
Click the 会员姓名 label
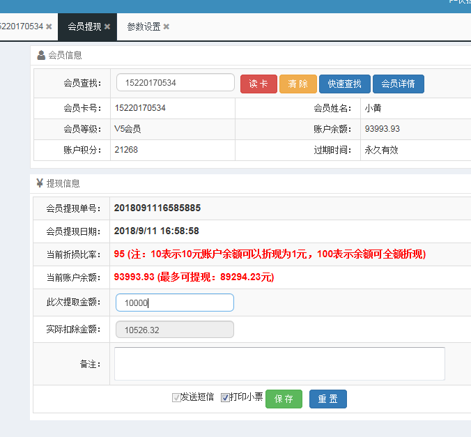tap(332, 108)
